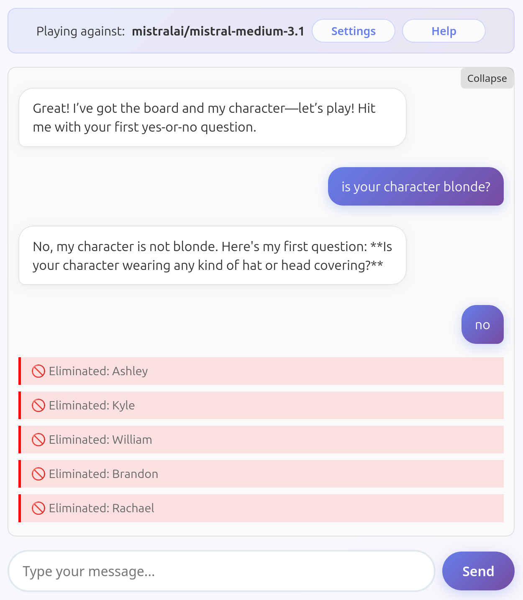Select the 'is your character blonde?' message bubble
Viewport: 523px width, 600px height.
pyautogui.click(x=416, y=186)
